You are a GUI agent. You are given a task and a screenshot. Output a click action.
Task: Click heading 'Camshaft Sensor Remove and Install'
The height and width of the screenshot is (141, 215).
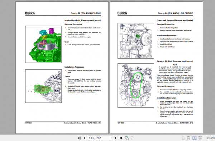(x=175, y=21)
